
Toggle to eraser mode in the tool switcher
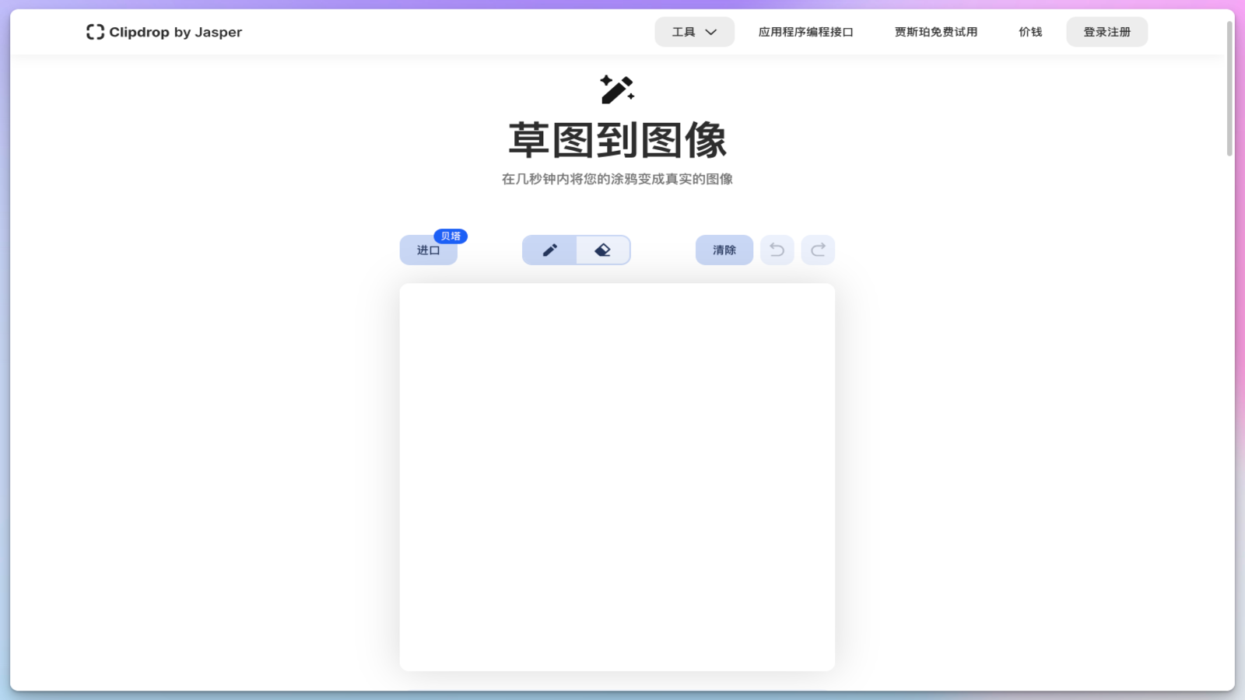[602, 250]
